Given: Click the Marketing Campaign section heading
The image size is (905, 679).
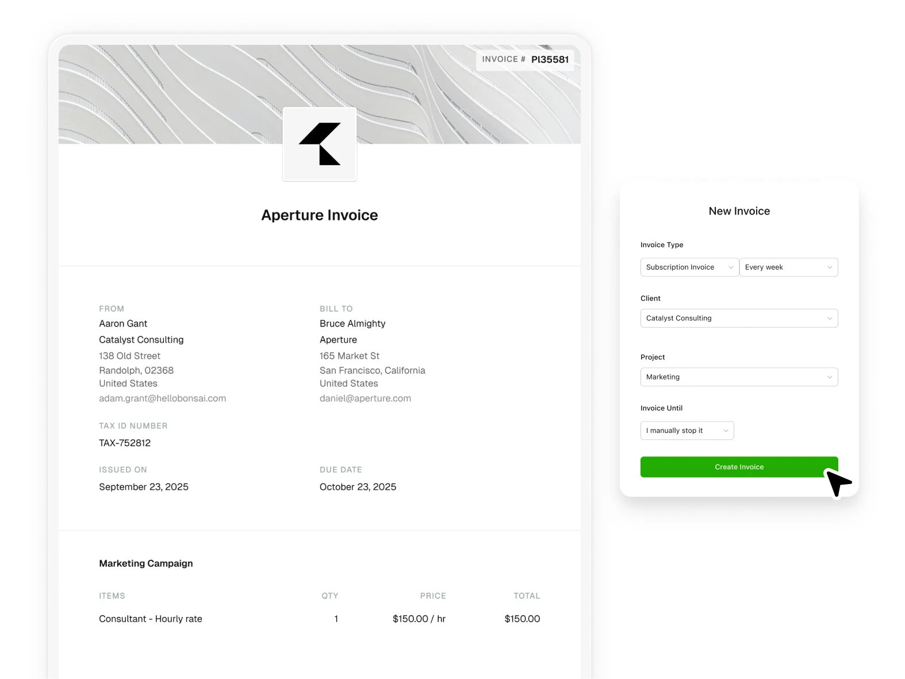Looking at the screenshot, I should tap(146, 563).
